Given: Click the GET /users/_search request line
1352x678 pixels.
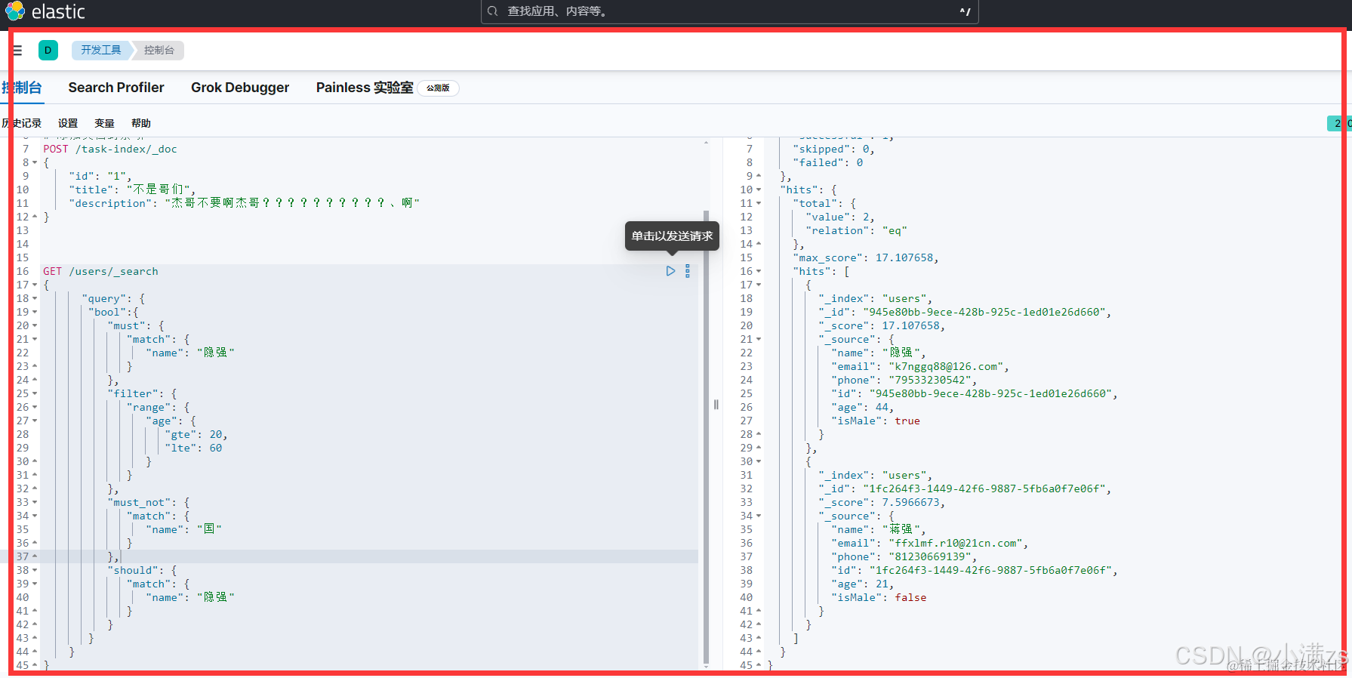Looking at the screenshot, I should (x=100, y=271).
